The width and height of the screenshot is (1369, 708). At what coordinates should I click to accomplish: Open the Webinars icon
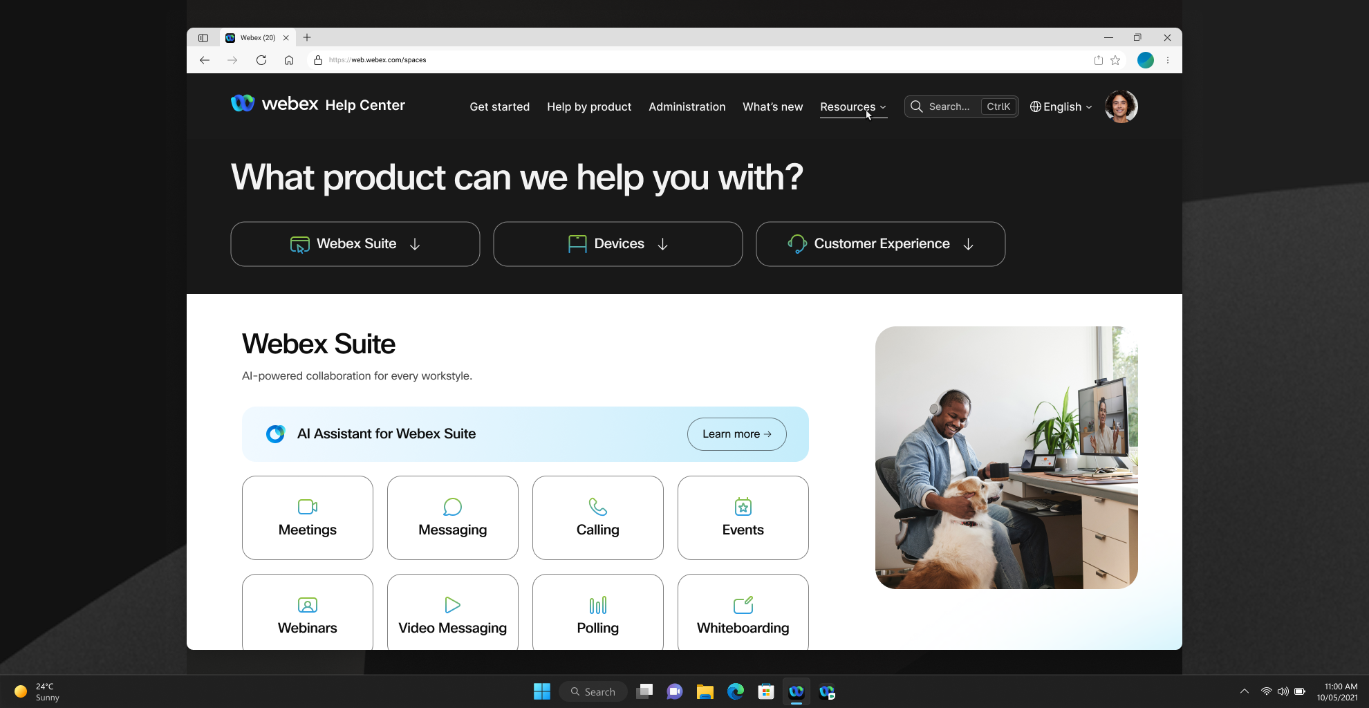(307, 605)
